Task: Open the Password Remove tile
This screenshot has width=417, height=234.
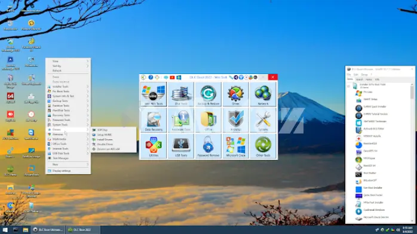Action: pos(208,146)
